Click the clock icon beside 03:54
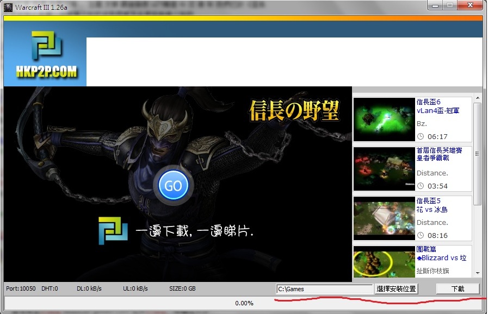This screenshot has height=314, width=488. coord(420,186)
